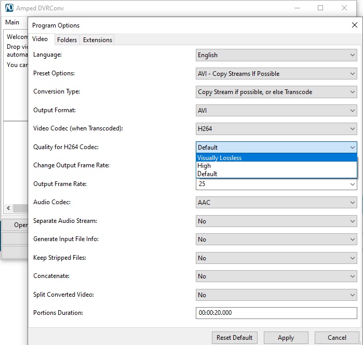Click the Change Output Frame Rate label
363x345 pixels.
tap(71, 165)
